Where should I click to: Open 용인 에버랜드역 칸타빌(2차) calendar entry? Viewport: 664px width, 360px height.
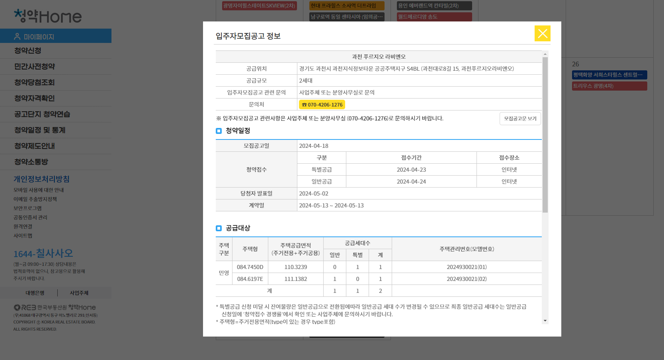[x=434, y=6]
